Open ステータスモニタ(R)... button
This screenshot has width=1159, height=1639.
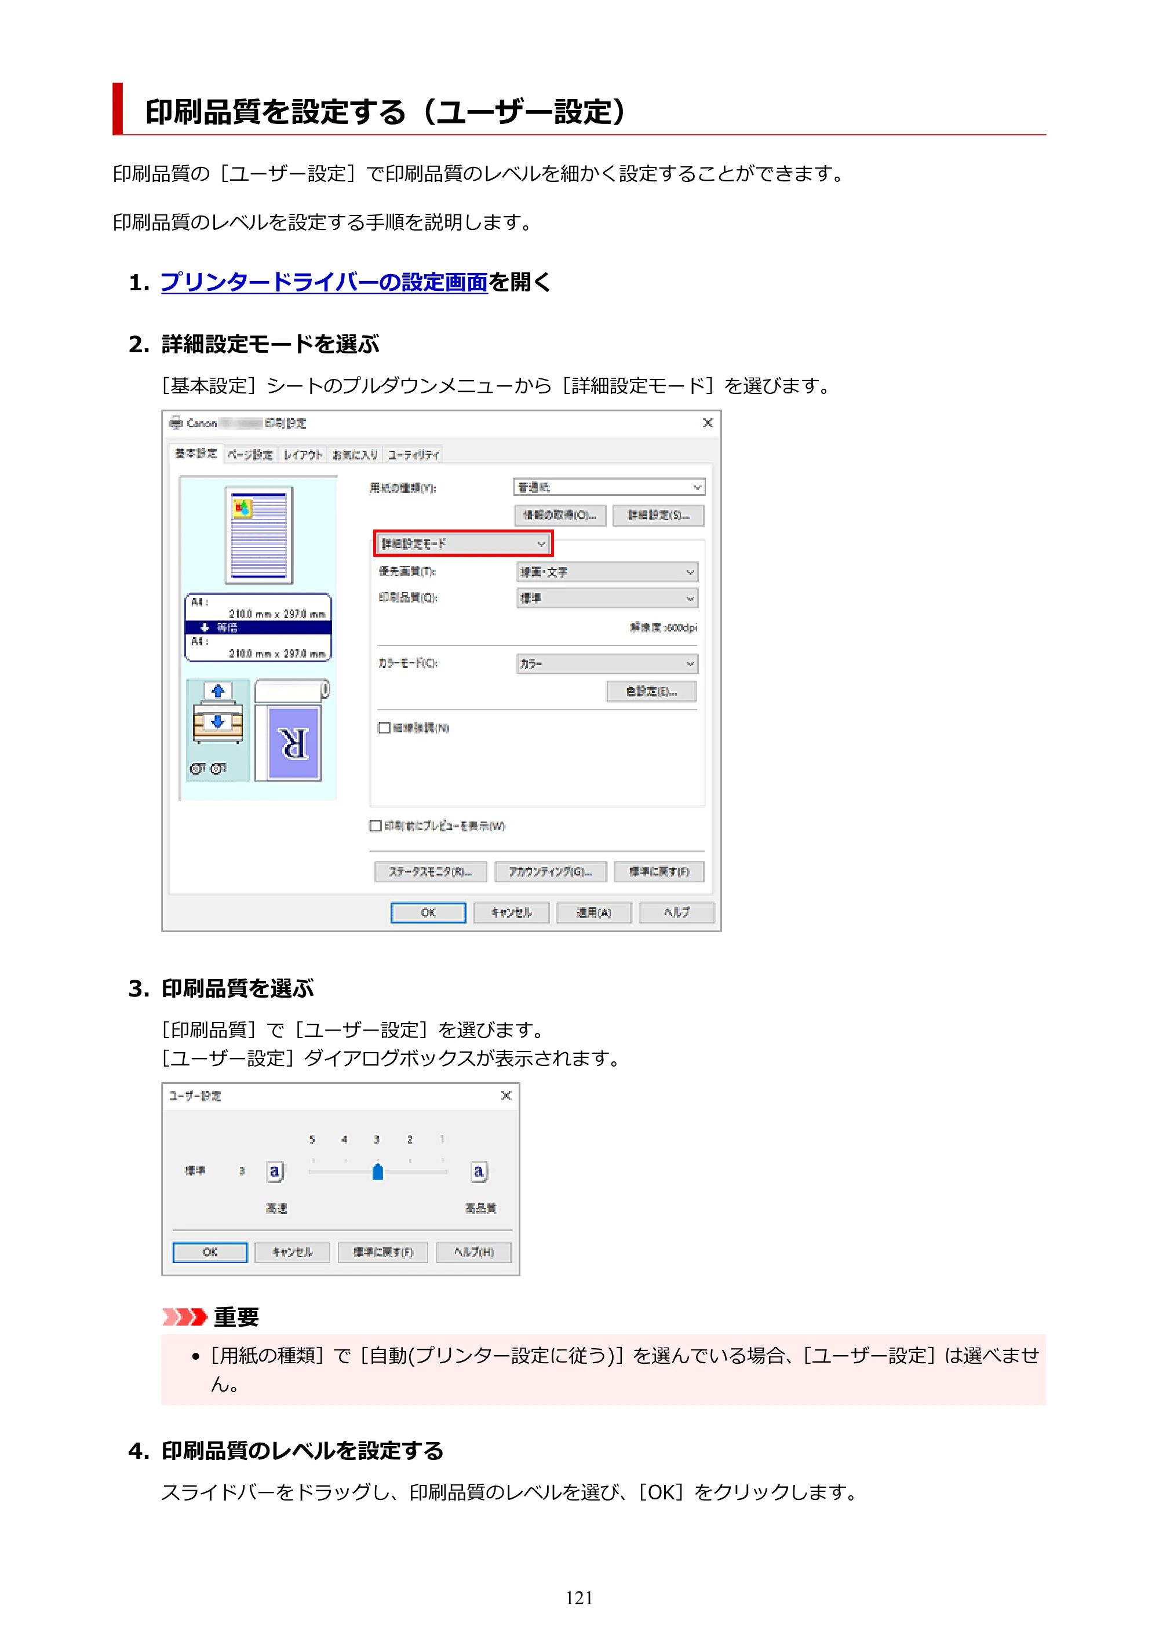431,871
